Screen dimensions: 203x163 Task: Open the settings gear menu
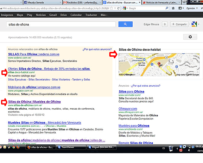coord(190,37)
